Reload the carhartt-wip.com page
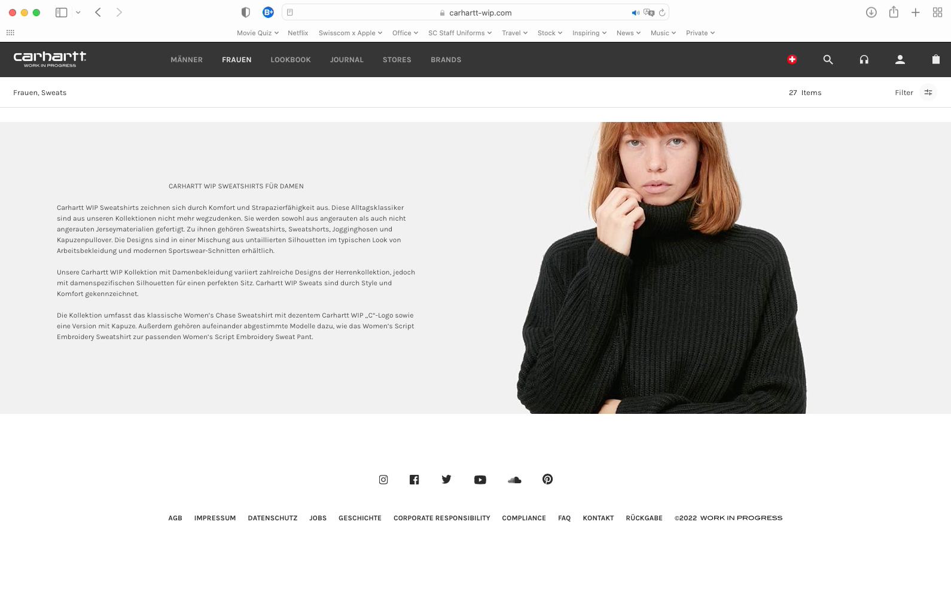This screenshot has width=951, height=616. click(x=662, y=13)
